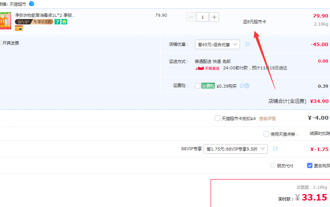The height and width of the screenshot is (207, 330).
Task: Enable the 运费险 insurance checkbox
Action: [x=197, y=86]
